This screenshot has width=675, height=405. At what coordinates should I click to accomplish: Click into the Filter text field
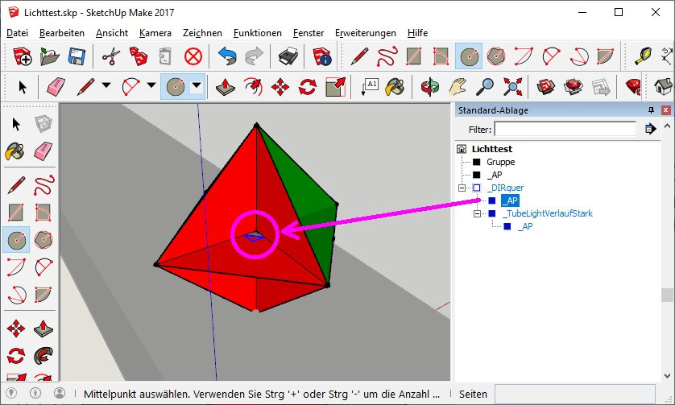tap(565, 129)
